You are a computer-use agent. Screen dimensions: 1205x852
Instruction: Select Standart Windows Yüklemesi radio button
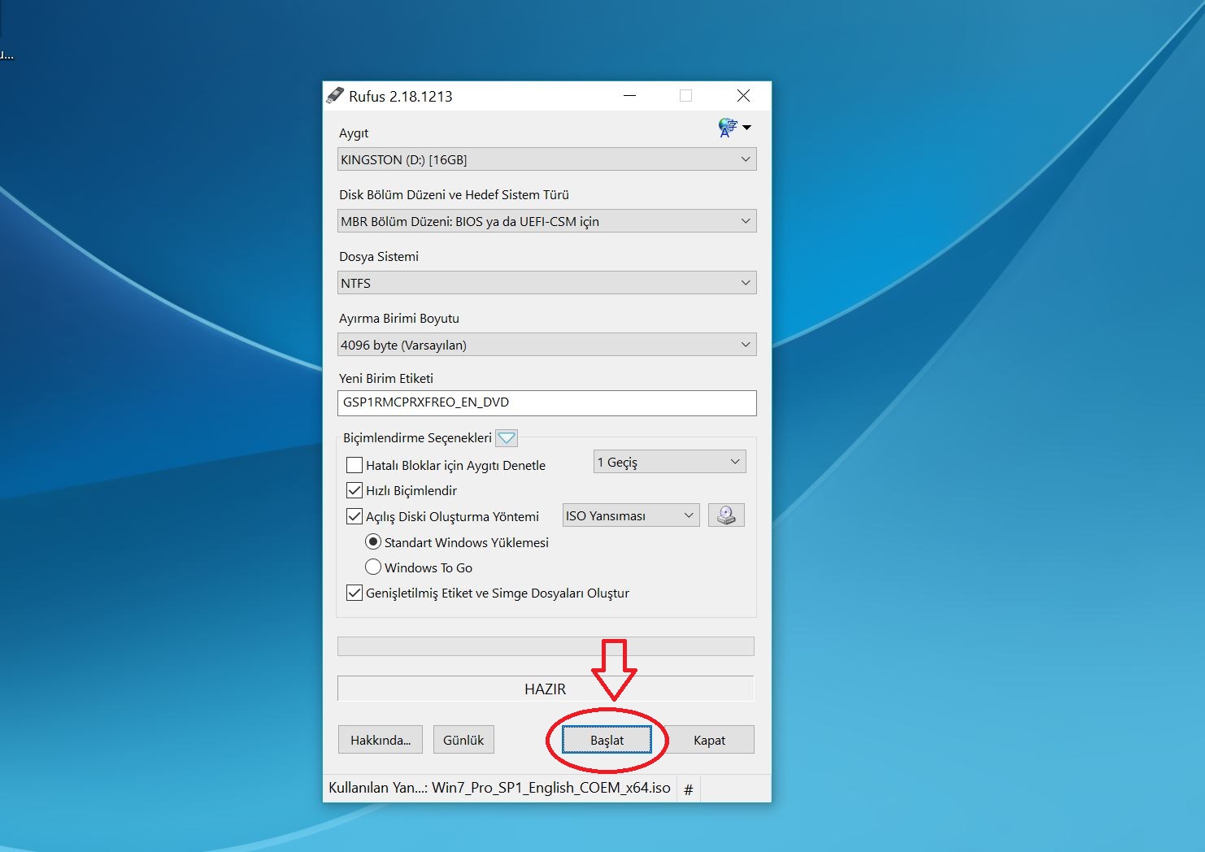373,541
